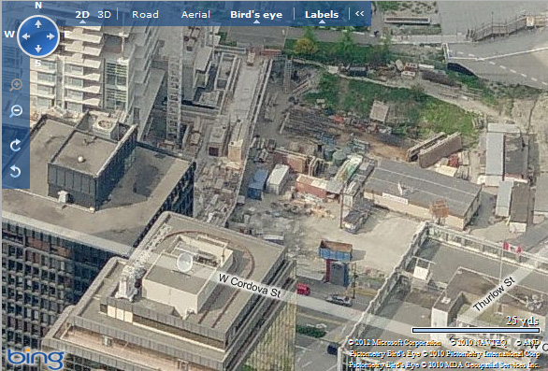Toggle map Labels on or off
Screen dimensions: 548x371
pyautogui.click(x=322, y=14)
